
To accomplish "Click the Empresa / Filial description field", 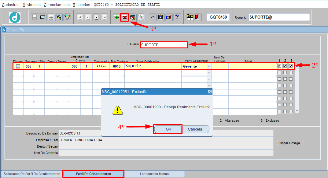I will pyautogui.click(x=166, y=140).
